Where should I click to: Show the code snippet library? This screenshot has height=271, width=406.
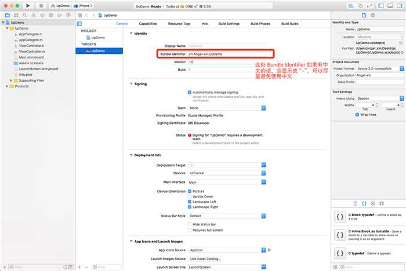[x=364, y=203]
